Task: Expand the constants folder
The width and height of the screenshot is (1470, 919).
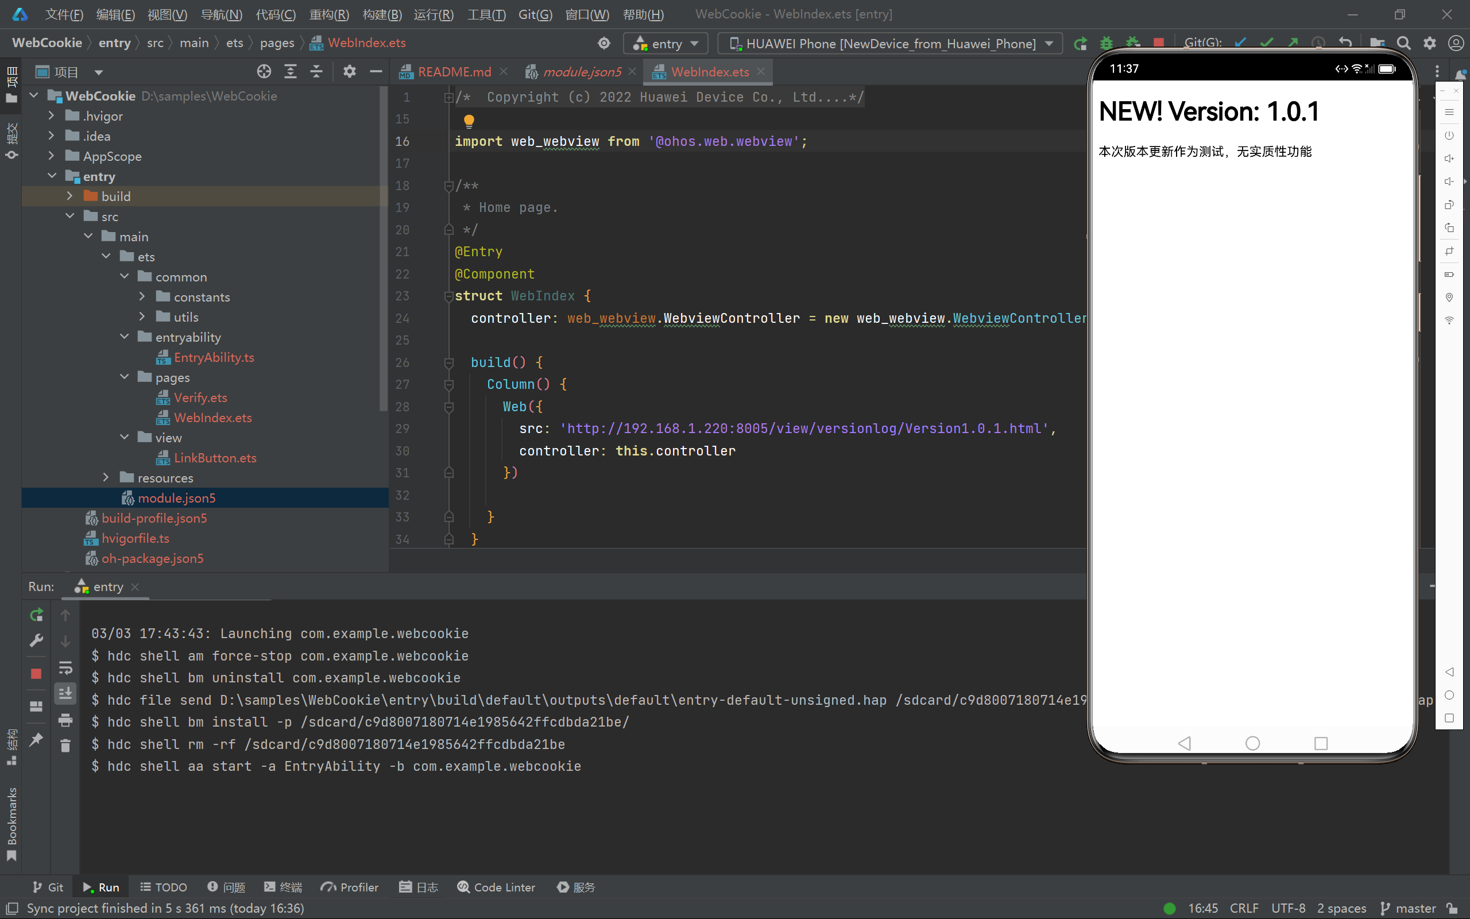Action: [x=142, y=296]
